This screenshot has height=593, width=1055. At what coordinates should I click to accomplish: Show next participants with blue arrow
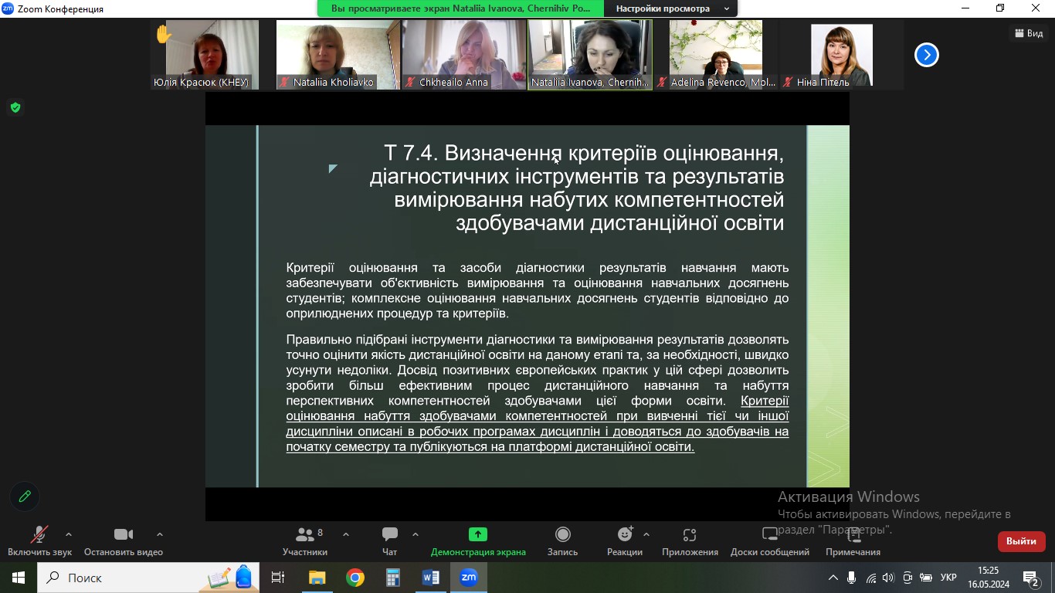[926, 55]
